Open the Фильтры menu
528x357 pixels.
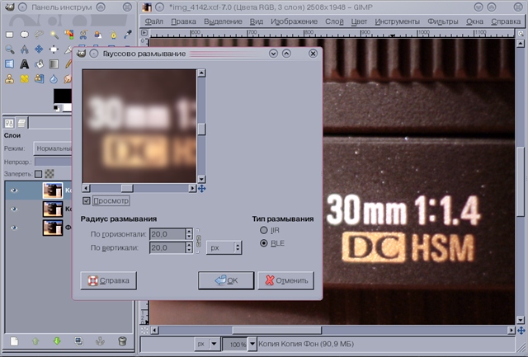point(441,21)
